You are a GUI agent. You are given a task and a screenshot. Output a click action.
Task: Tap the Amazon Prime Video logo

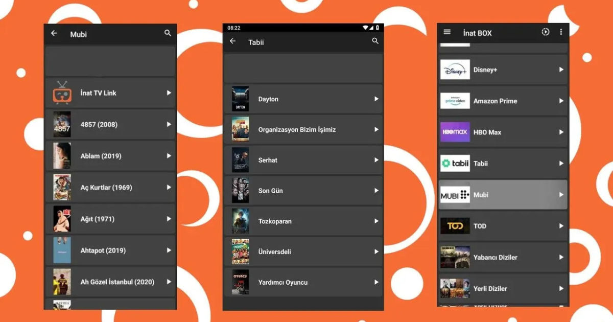click(x=455, y=101)
